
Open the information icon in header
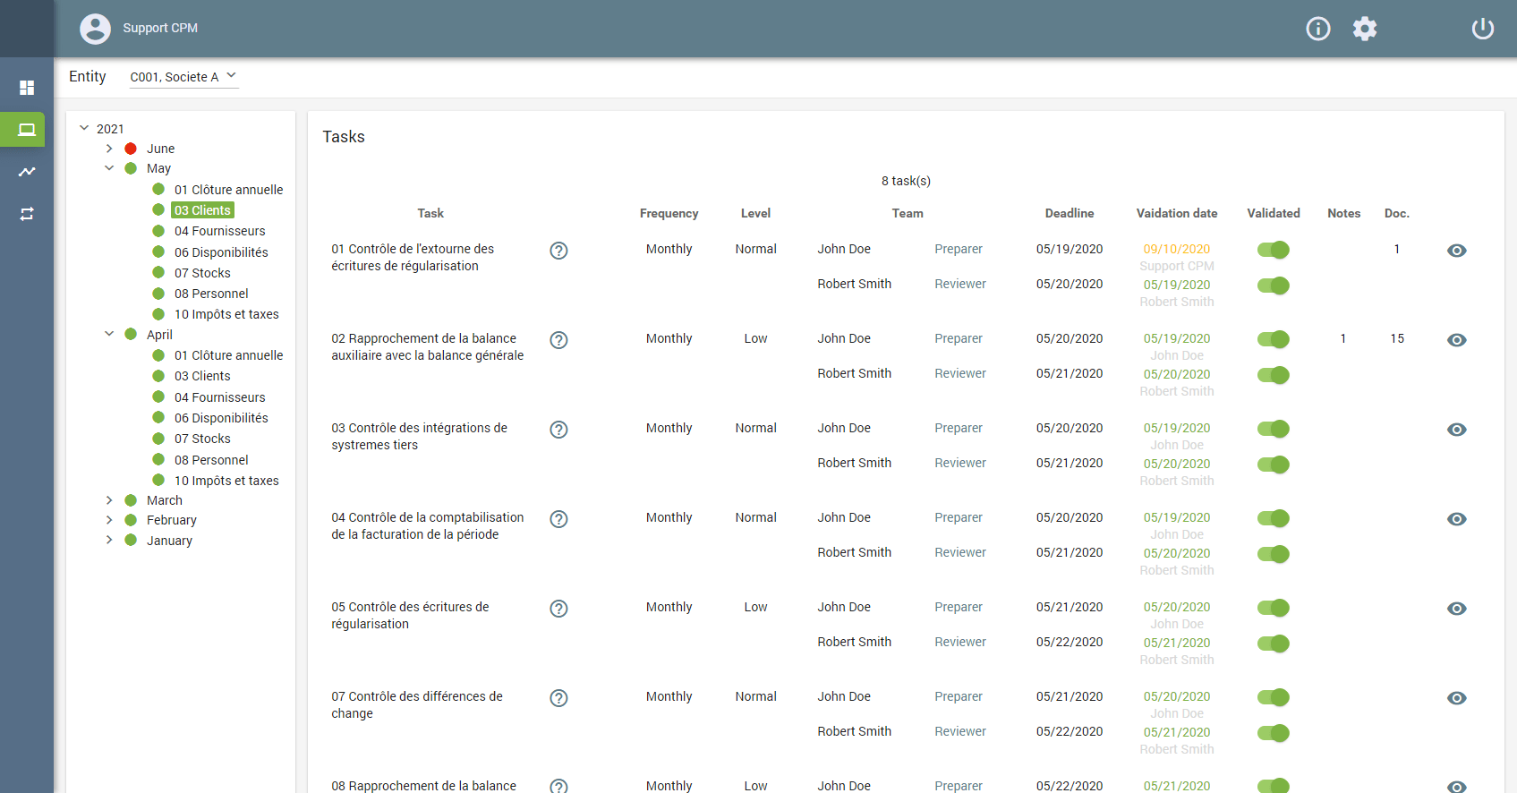tap(1317, 29)
